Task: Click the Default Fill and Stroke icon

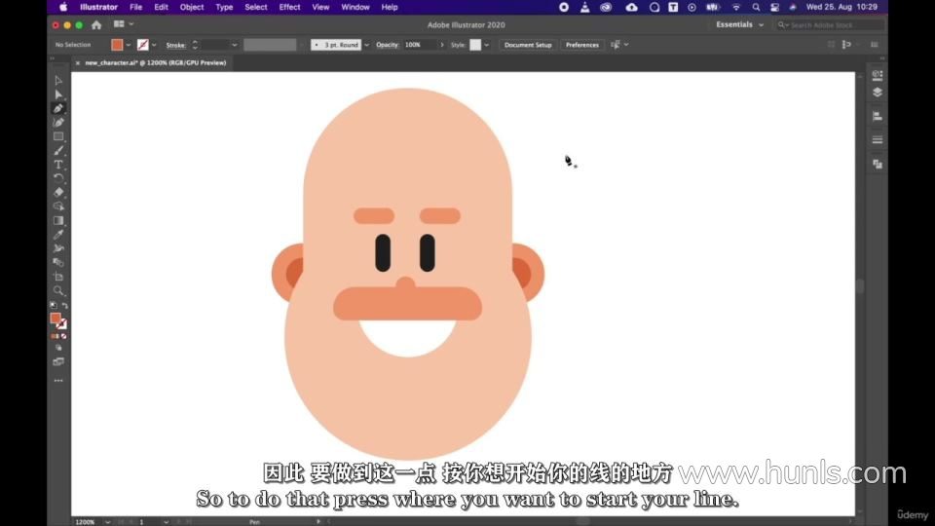Action: [x=53, y=305]
